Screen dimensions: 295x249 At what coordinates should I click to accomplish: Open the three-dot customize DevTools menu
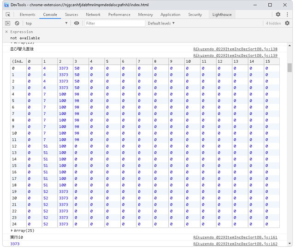pyautogui.click(x=287, y=14)
